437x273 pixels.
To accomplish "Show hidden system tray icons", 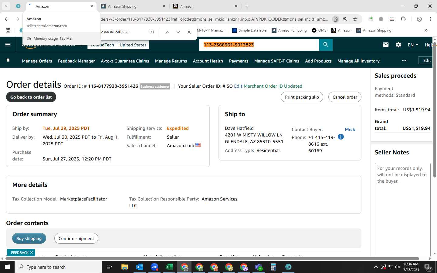I will click(376, 267).
